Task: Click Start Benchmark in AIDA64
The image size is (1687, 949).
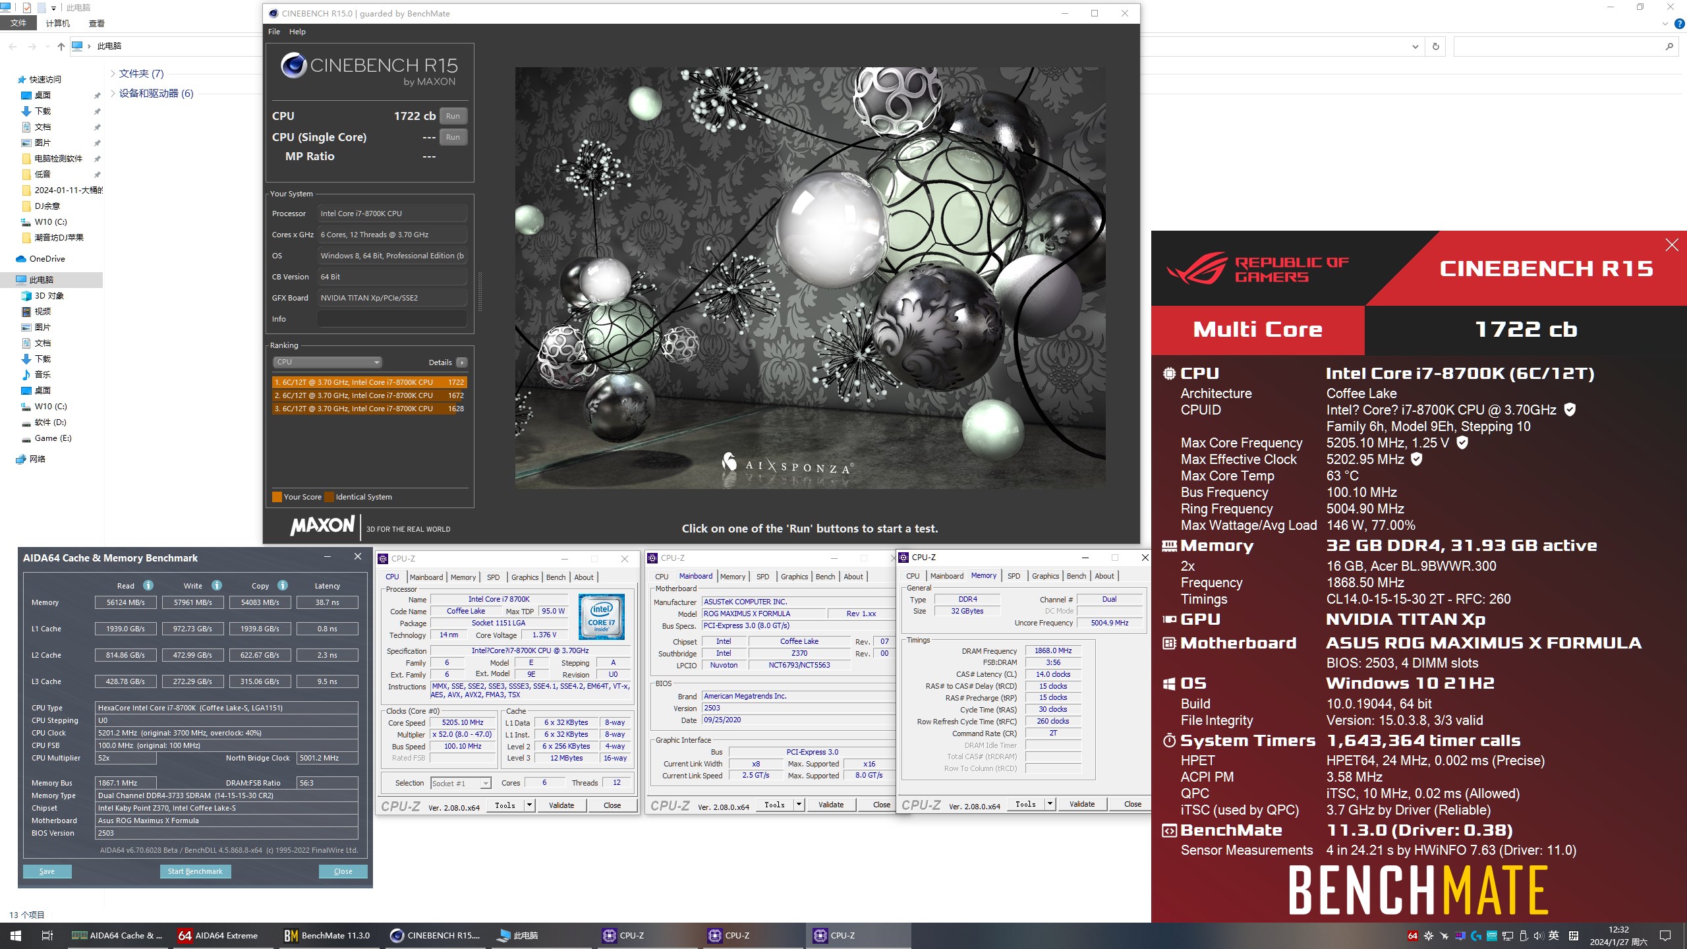Action: [195, 871]
